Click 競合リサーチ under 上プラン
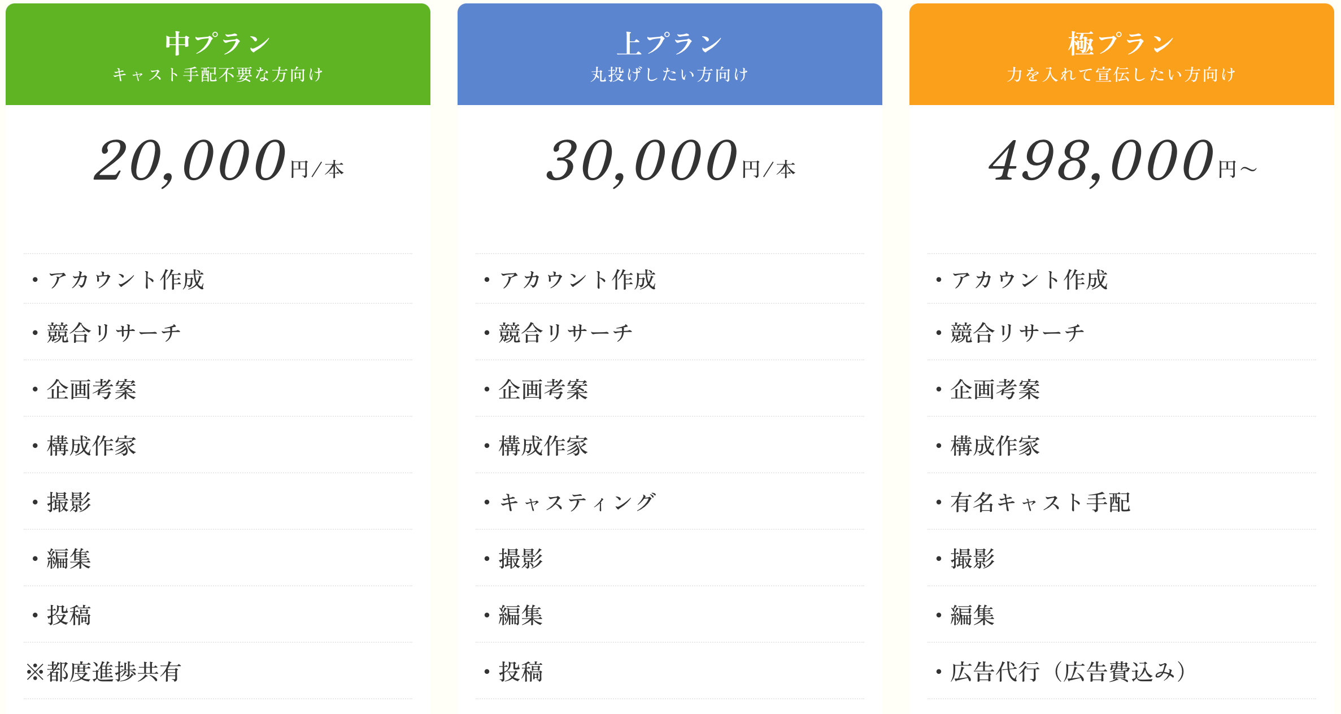1341x714 pixels. 565,333
